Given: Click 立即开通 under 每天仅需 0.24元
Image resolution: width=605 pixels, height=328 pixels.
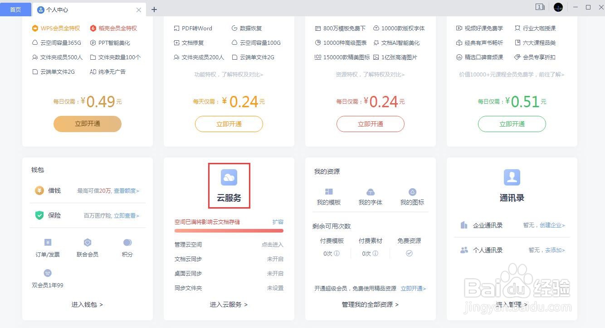Looking at the screenshot, I should (x=229, y=124).
